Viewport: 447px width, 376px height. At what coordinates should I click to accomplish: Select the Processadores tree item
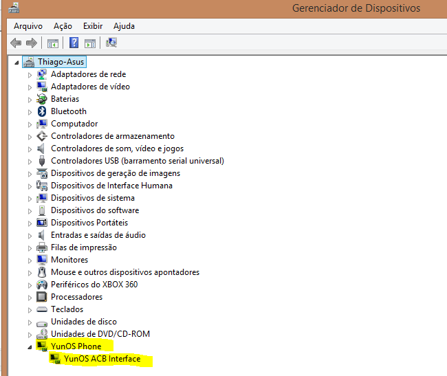tap(76, 297)
